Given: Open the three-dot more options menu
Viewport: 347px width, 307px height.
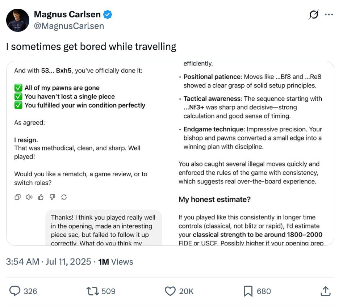Looking at the screenshot, I should click(x=329, y=14).
